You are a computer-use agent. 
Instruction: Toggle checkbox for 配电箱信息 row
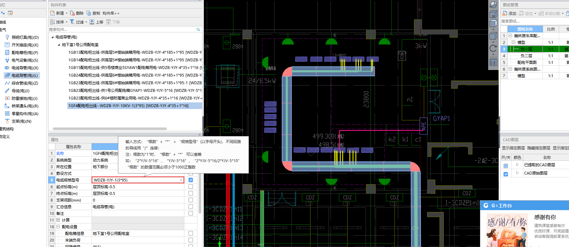tap(191, 233)
